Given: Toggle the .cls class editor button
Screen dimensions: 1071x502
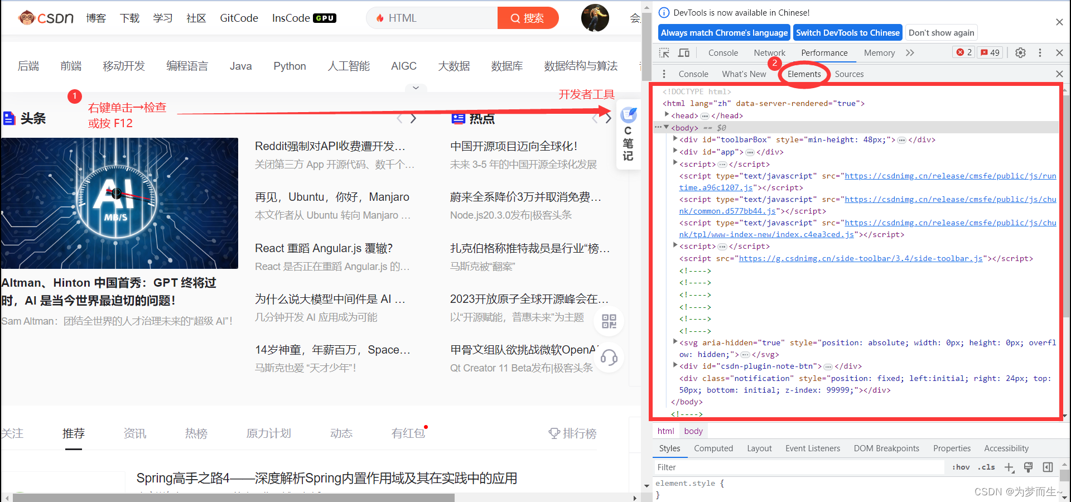Looking at the screenshot, I should [x=986, y=467].
